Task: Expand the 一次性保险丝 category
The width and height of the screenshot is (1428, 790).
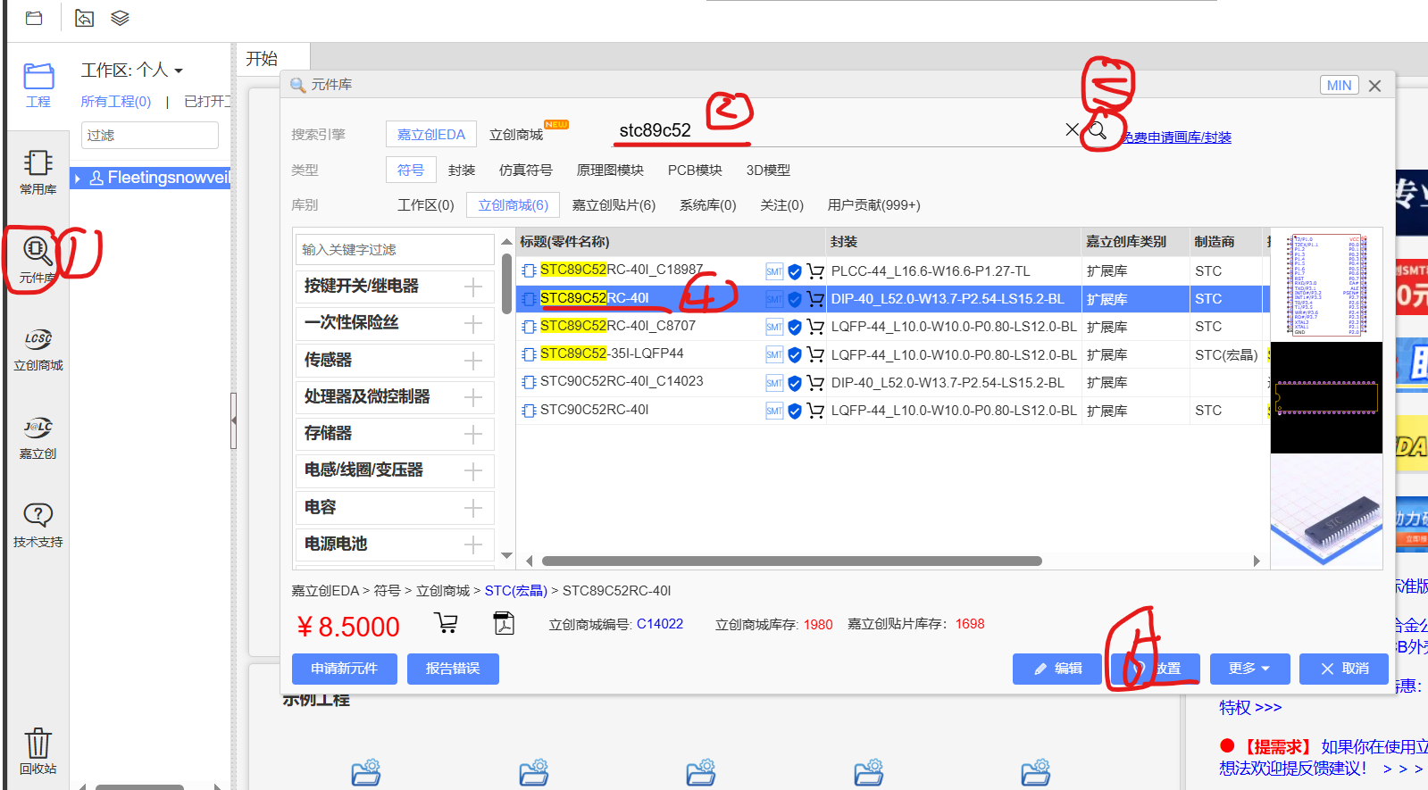Action: click(473, 323)
